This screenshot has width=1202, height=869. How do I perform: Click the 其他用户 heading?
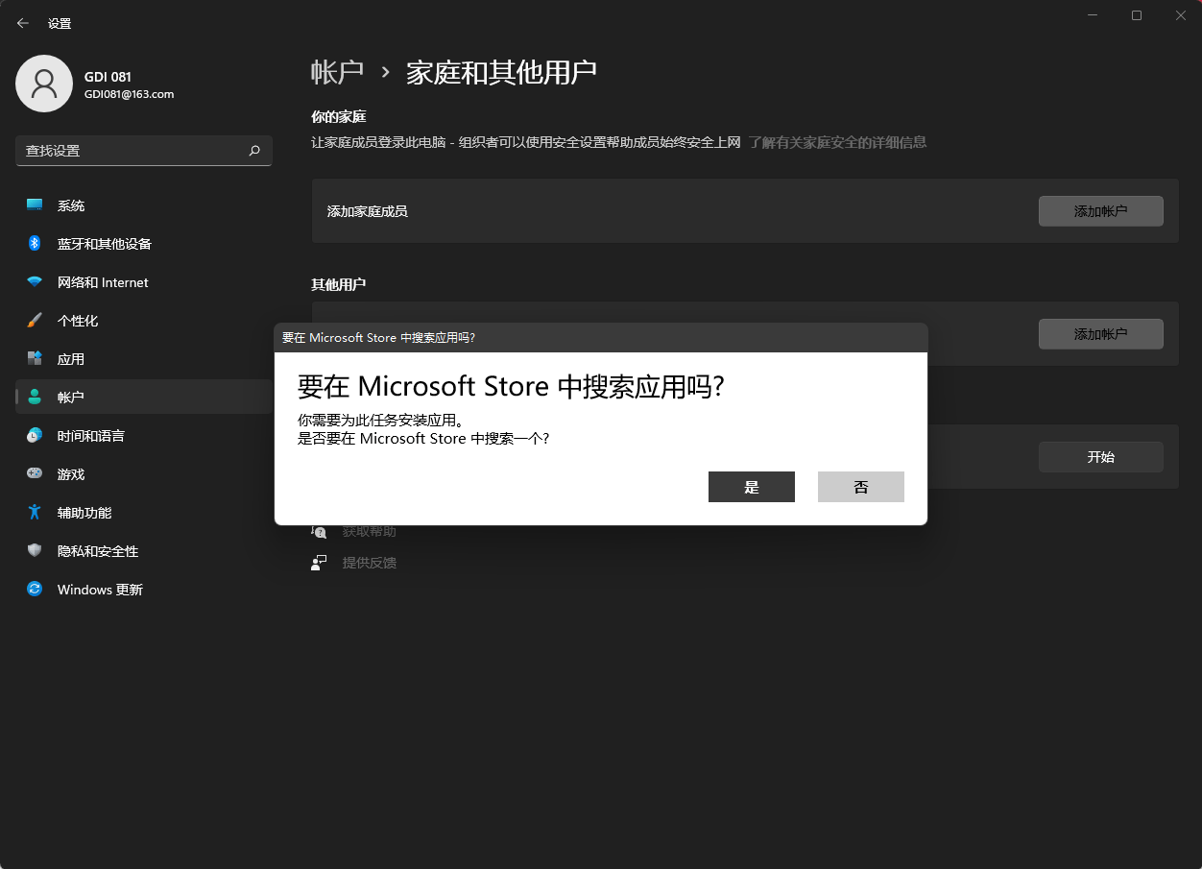tap(338, 285)
